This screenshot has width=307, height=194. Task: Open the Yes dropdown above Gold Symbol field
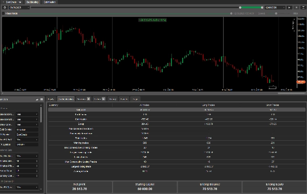(27, 124)
